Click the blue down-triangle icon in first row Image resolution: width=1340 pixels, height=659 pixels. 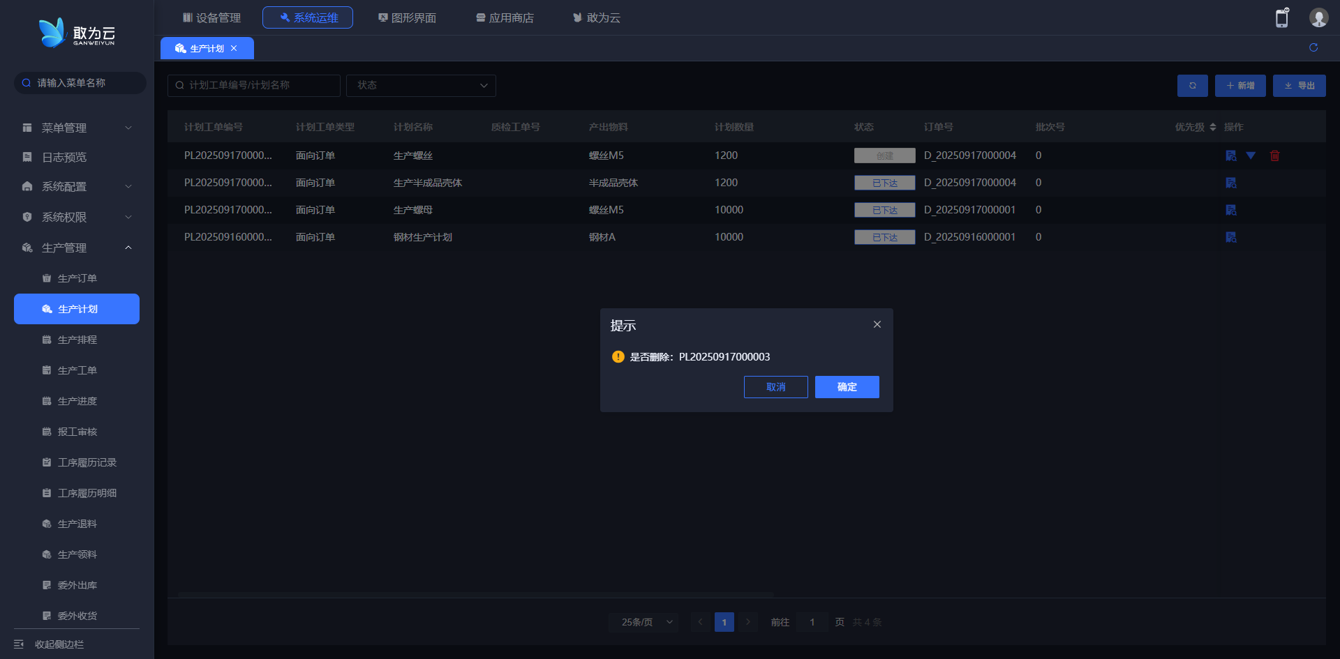coord(1251,156)
